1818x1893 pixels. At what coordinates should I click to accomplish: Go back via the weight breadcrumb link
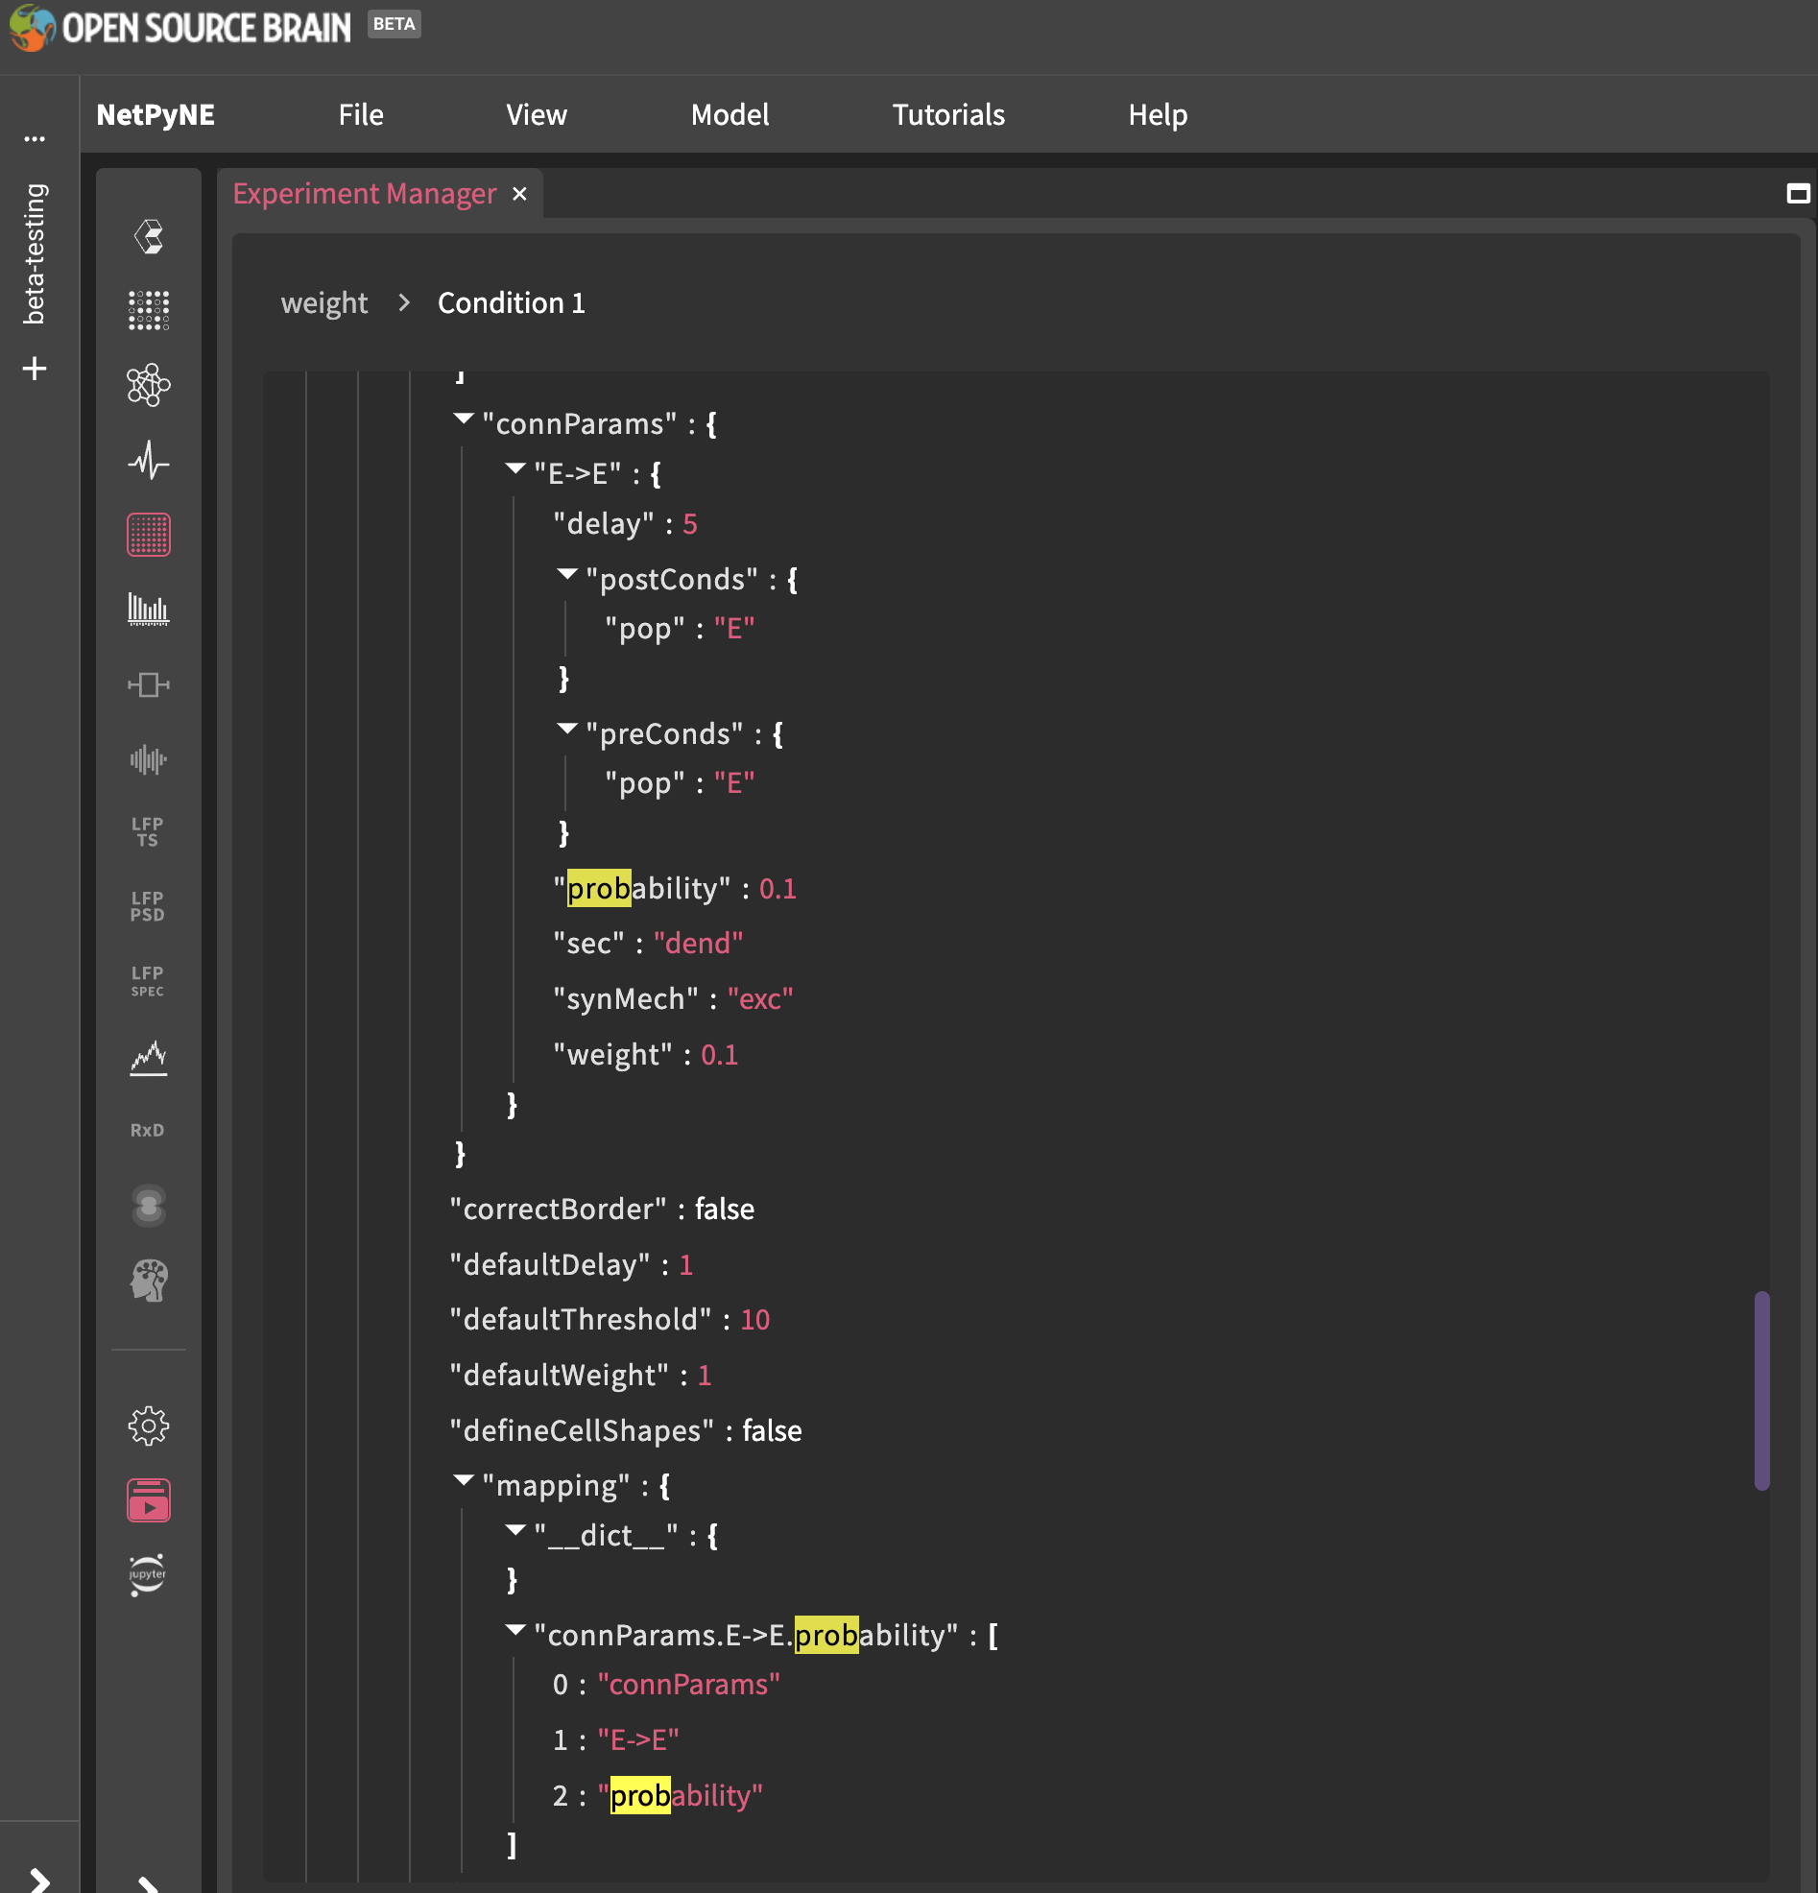323,302
